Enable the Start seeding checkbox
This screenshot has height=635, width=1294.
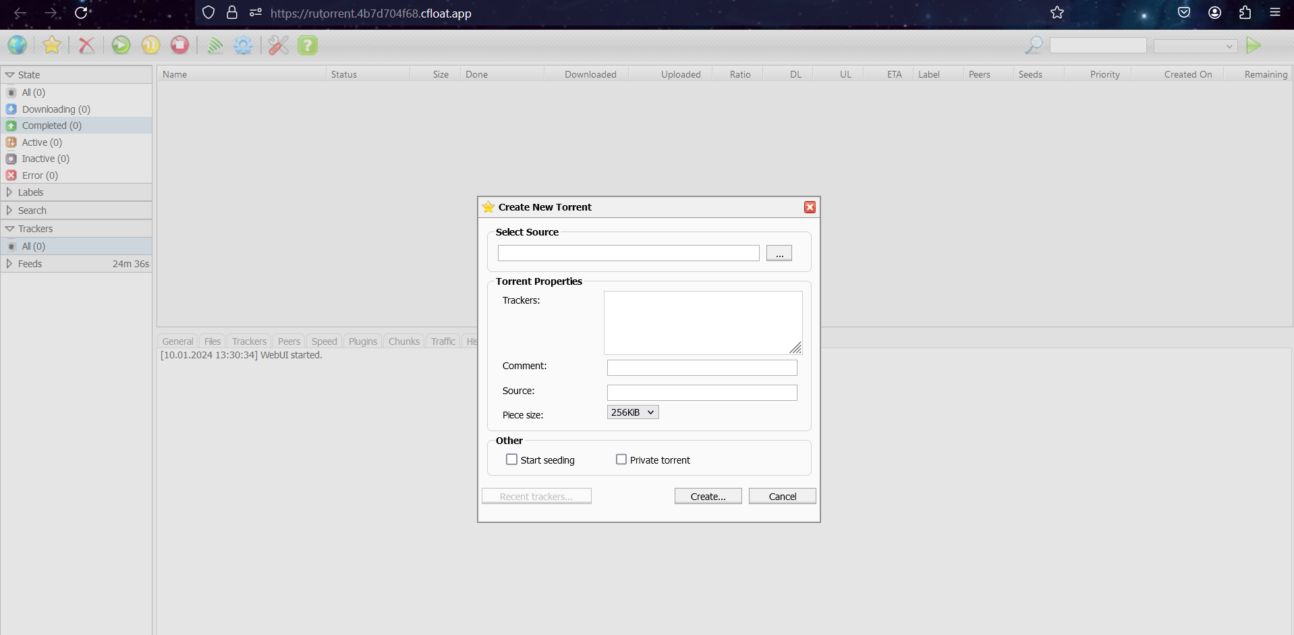click(512, 460)
